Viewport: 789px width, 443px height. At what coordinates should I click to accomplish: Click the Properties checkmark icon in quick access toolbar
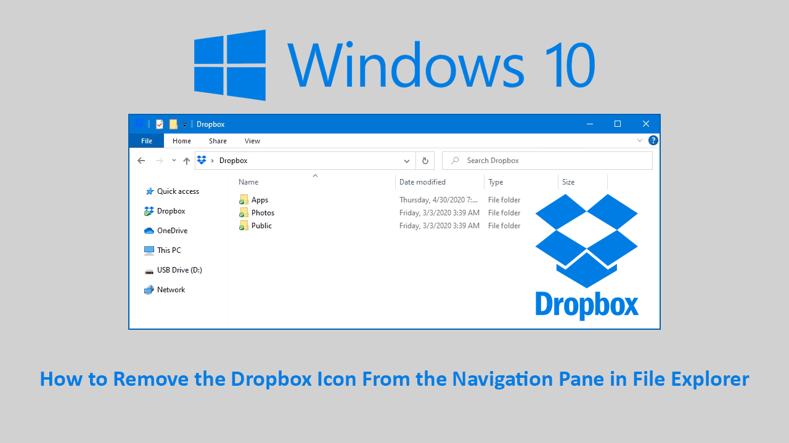tap(160, 124)
